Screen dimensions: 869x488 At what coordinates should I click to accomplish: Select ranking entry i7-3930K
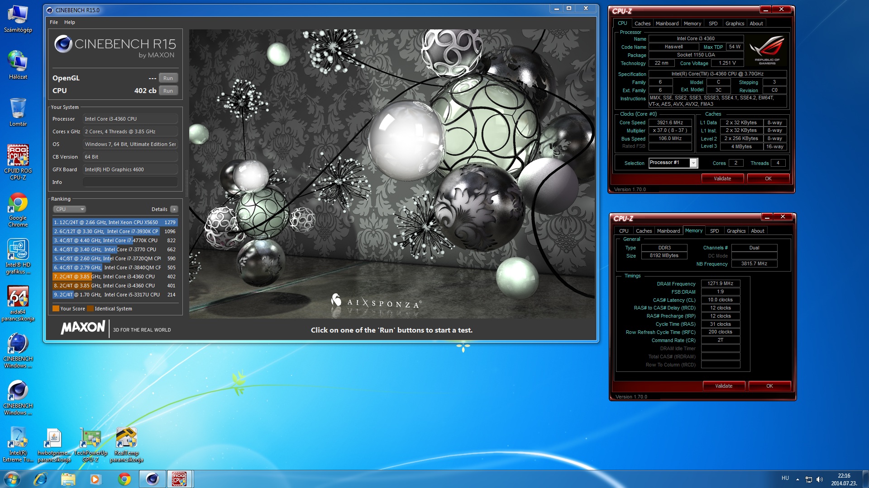pos(115,231)
